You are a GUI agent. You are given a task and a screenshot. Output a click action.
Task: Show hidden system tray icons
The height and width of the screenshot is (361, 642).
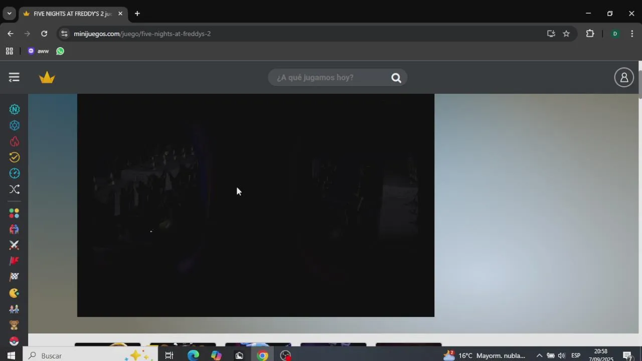[x=539, y=355]
